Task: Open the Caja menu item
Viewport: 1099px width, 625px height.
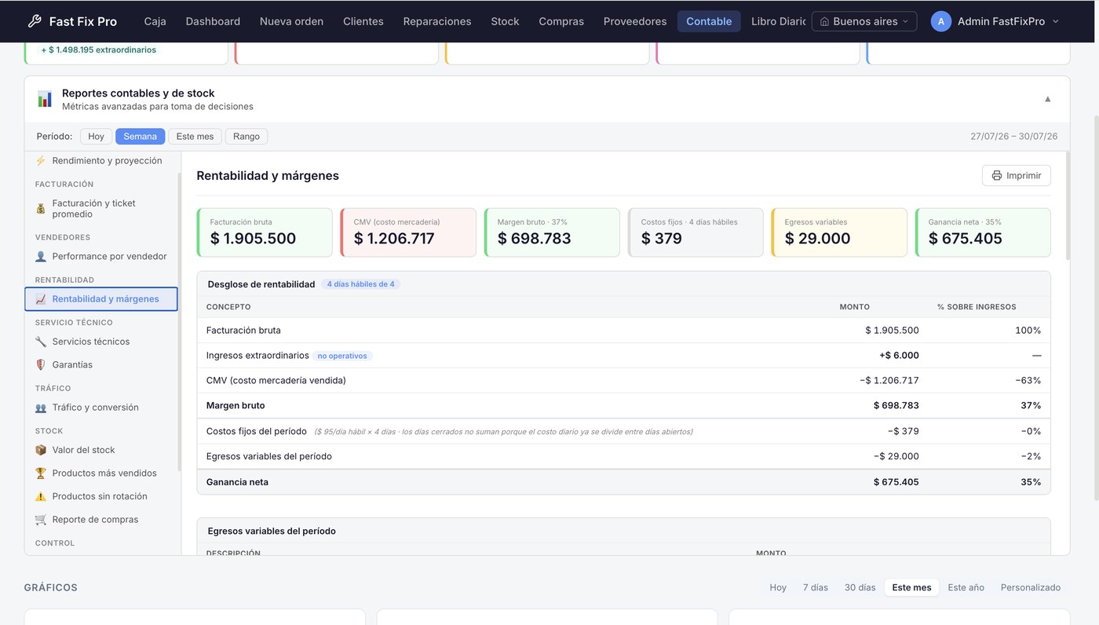Action: (x=155, y=21)
